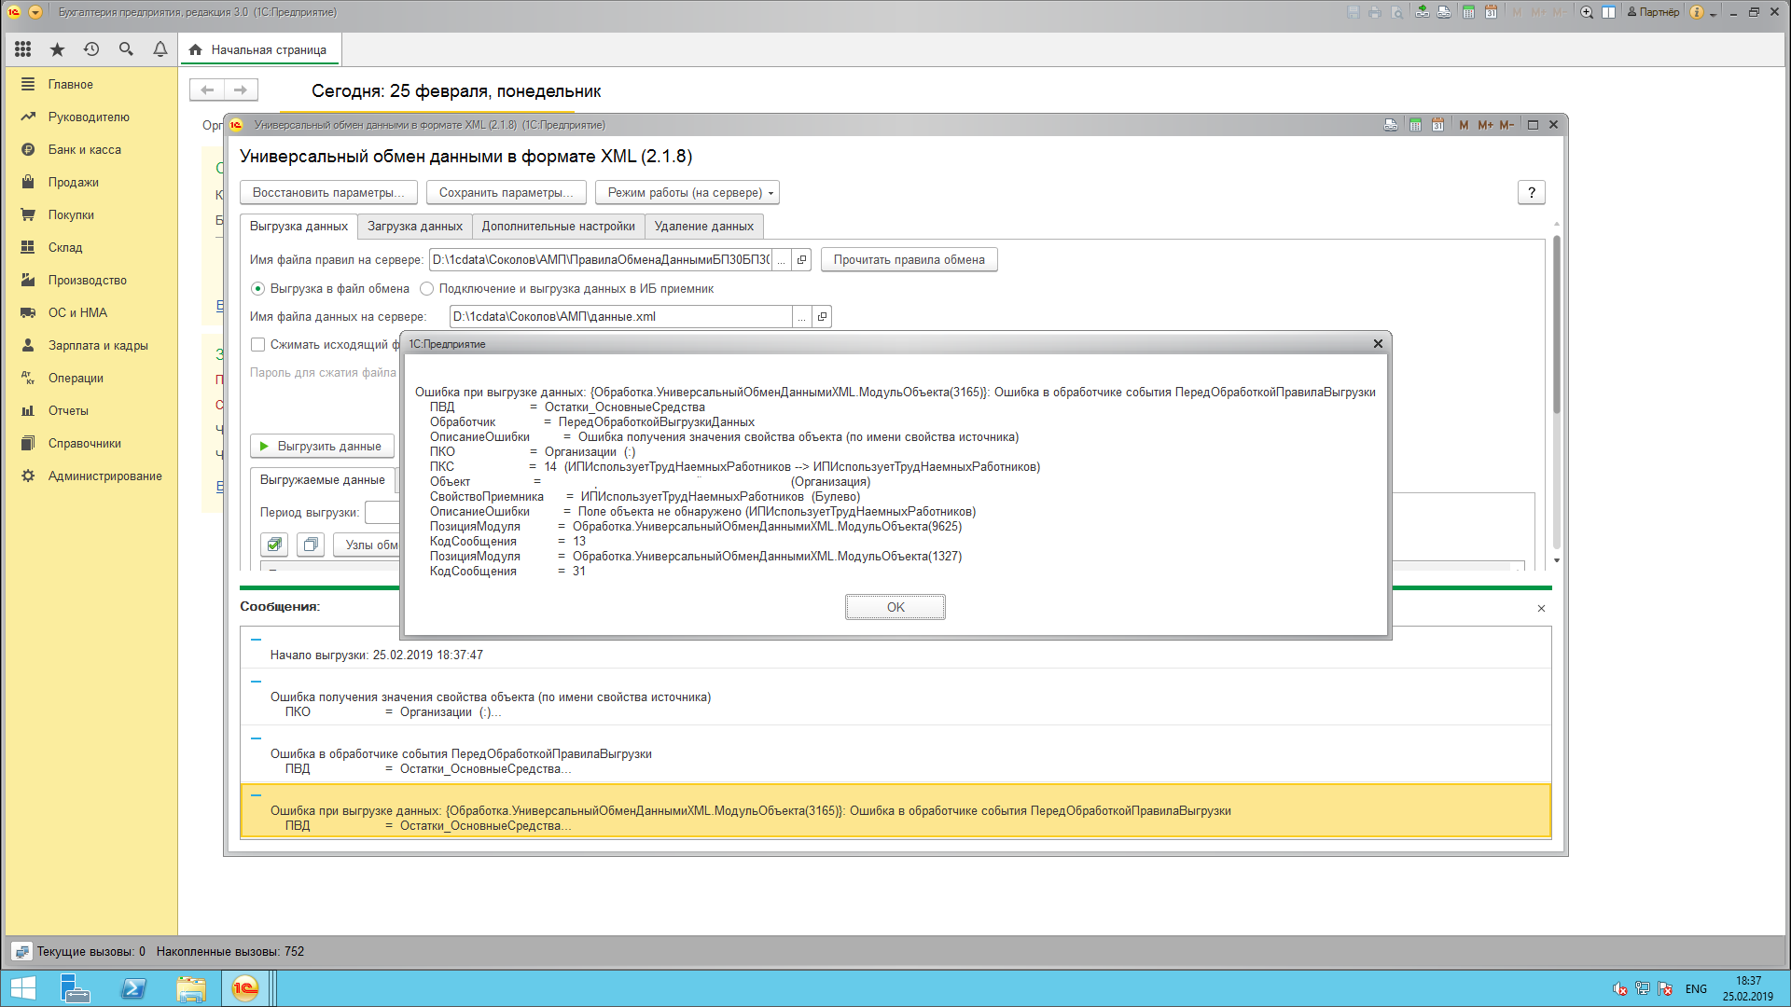Open the zoom scale magnifier icon
1791x1007 pixels.
pyautogui.click(x=1587, y=12)
